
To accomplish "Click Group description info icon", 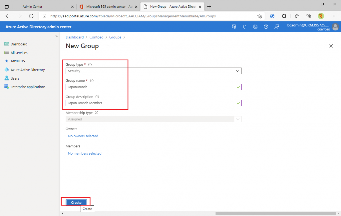I will point(97,97).
